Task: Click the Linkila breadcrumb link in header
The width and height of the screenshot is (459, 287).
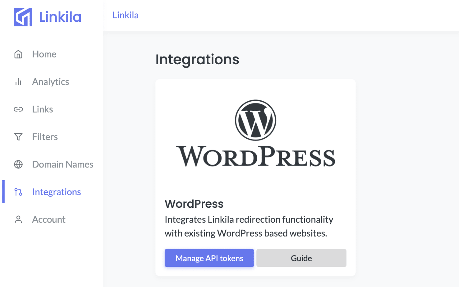Action: [x=125, y=15]
